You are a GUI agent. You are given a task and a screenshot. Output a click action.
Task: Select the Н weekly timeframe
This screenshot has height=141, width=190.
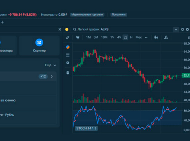131,37
